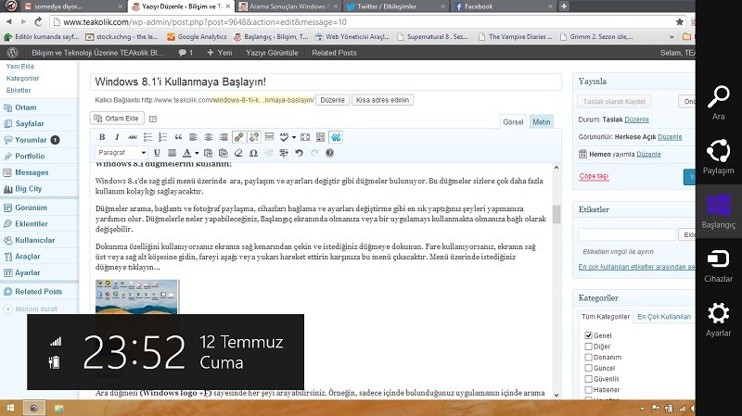742x416 pixels.
Task: Align text left
Action: (x=193, y=137)
